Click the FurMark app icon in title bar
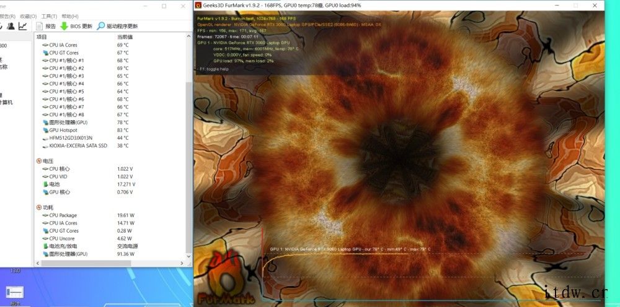The height and width of the screenshot is (307, 620). point(198,6)
